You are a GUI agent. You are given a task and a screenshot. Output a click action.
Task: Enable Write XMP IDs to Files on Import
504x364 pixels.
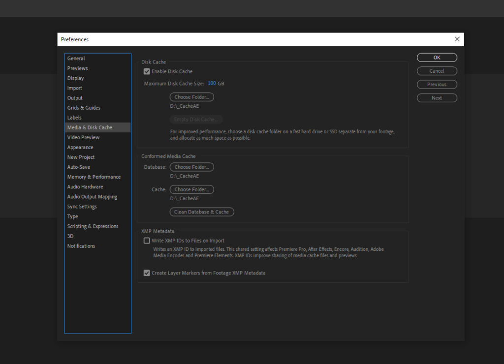tap(147, 241)
